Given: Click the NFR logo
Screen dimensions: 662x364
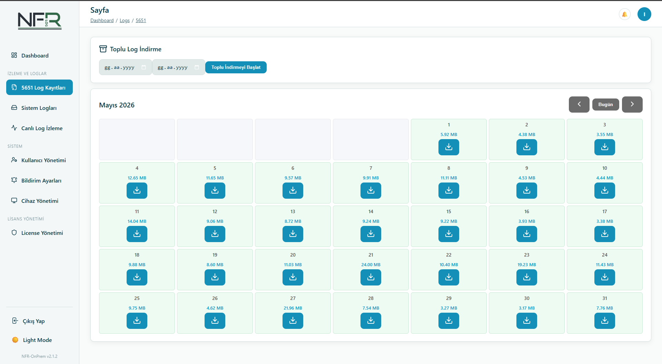Looking at the screenshot, I should [40, 21].
